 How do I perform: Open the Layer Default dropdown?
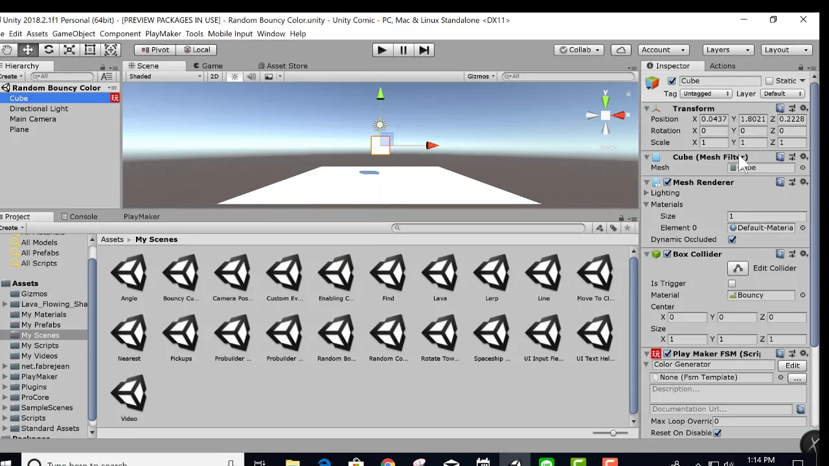point(783,94)
